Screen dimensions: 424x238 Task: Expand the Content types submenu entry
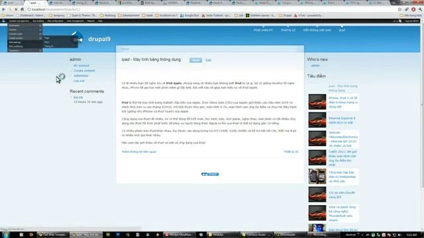point(25,34)
